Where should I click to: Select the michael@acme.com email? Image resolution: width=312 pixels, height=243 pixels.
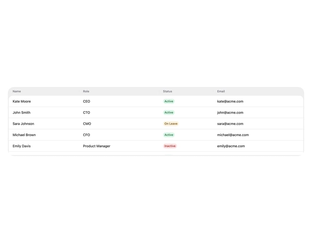click(x=233, y=135)
